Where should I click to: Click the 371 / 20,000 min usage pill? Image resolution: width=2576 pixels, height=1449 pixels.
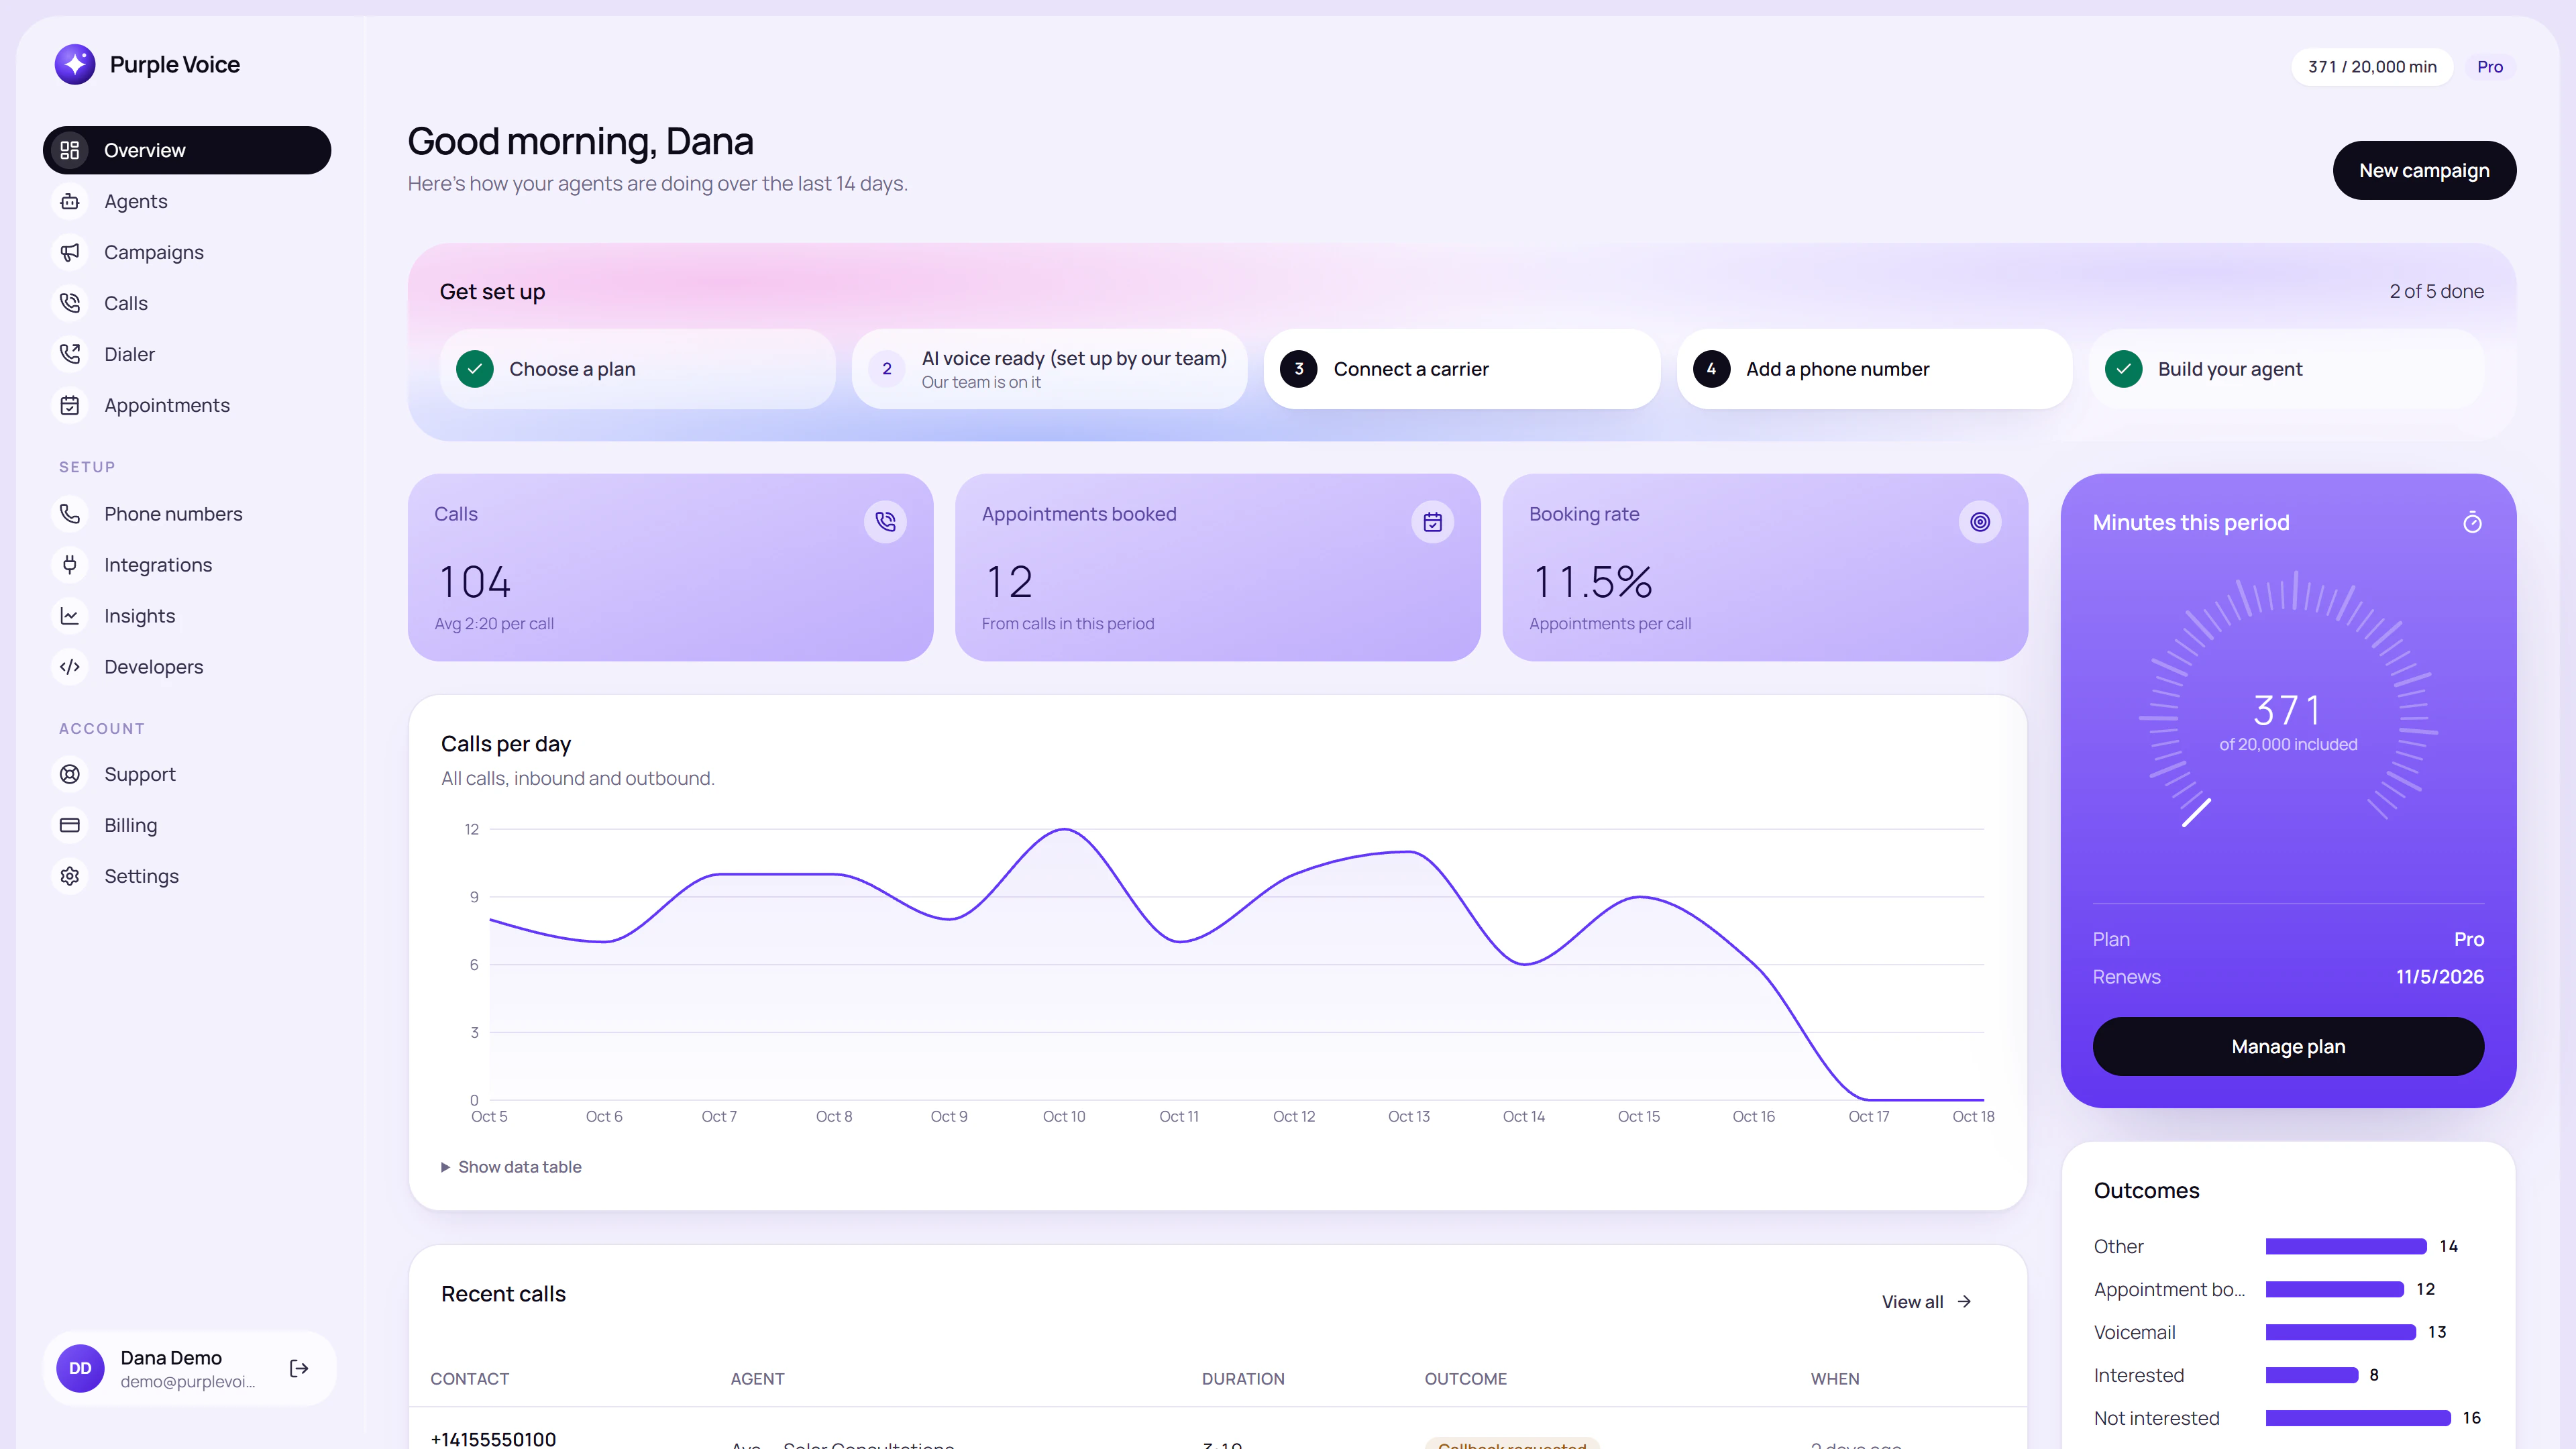tap(2372, 67)
